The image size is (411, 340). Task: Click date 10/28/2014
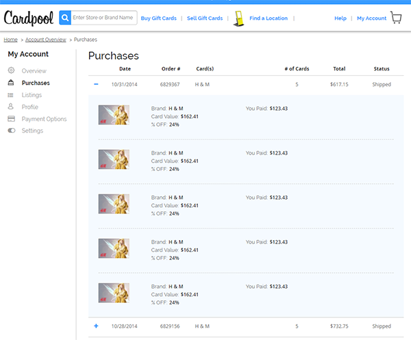pos(124,326)
